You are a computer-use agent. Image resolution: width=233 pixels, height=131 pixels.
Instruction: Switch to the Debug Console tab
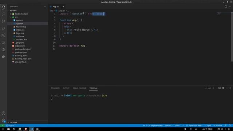[79, 88]
